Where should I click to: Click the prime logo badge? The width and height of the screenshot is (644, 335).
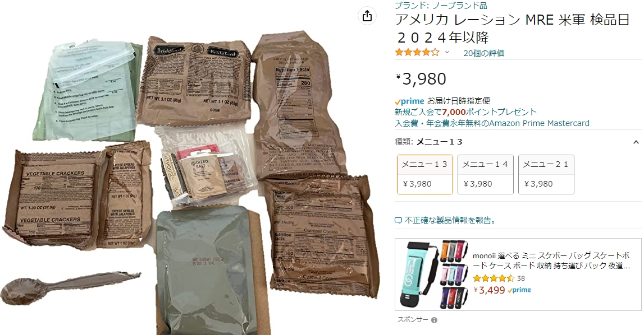pos(409,101)
